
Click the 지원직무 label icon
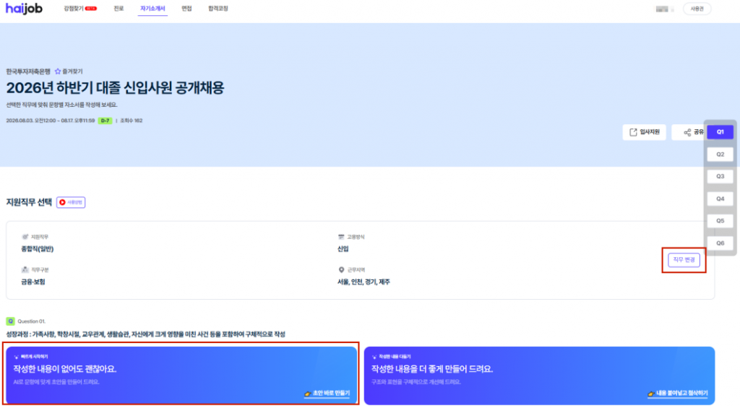pyautogui.click(x=25, y=237)
